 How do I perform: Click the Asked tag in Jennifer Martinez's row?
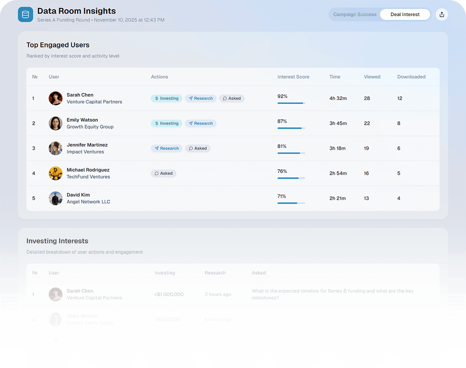(198, 148)
